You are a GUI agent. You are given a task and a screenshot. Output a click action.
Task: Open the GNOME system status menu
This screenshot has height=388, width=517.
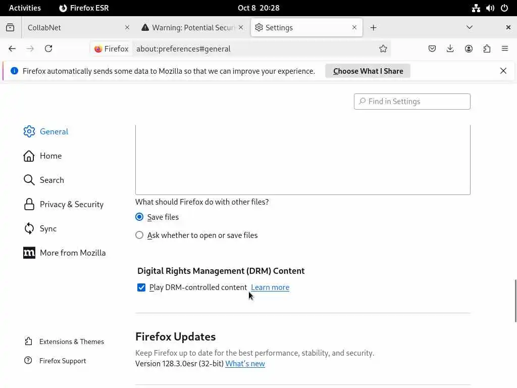(490, 8)
